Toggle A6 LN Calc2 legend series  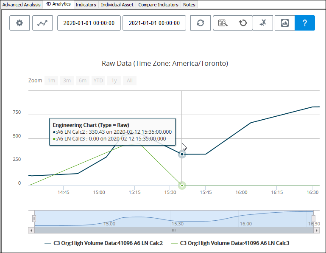[103, 243]
